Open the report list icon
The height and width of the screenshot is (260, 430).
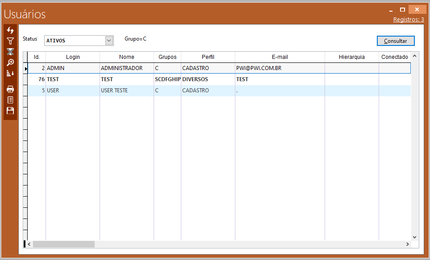10,100
